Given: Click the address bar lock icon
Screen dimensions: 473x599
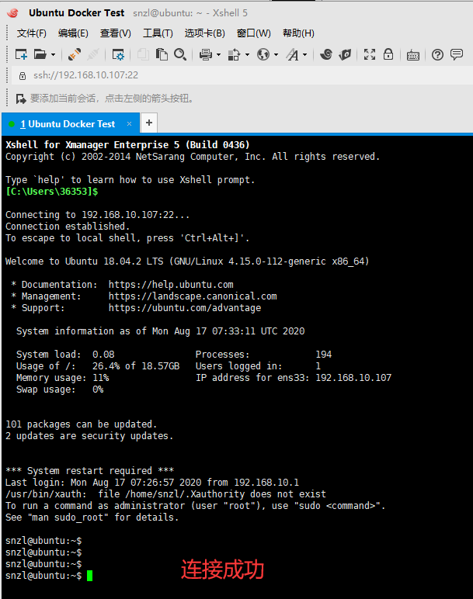Looking at the screenshot, I should click(23, 75).
